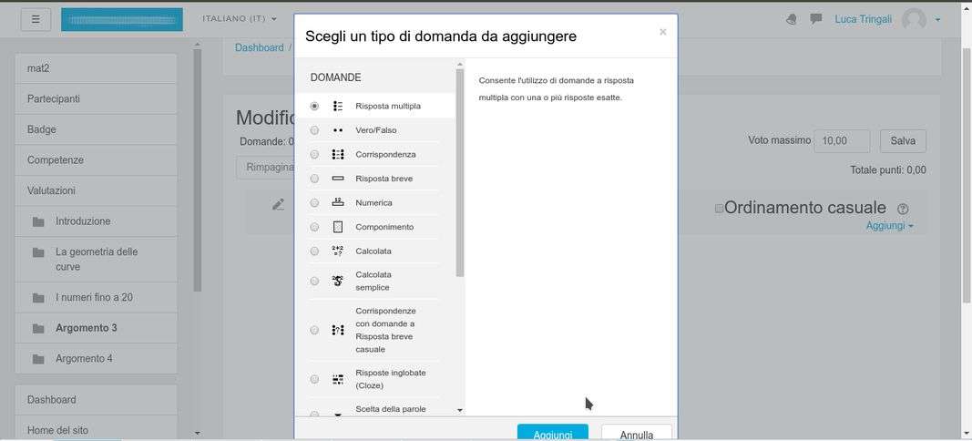
Task: Open the Italiano (IT) language dropdown
Action: 240,18
